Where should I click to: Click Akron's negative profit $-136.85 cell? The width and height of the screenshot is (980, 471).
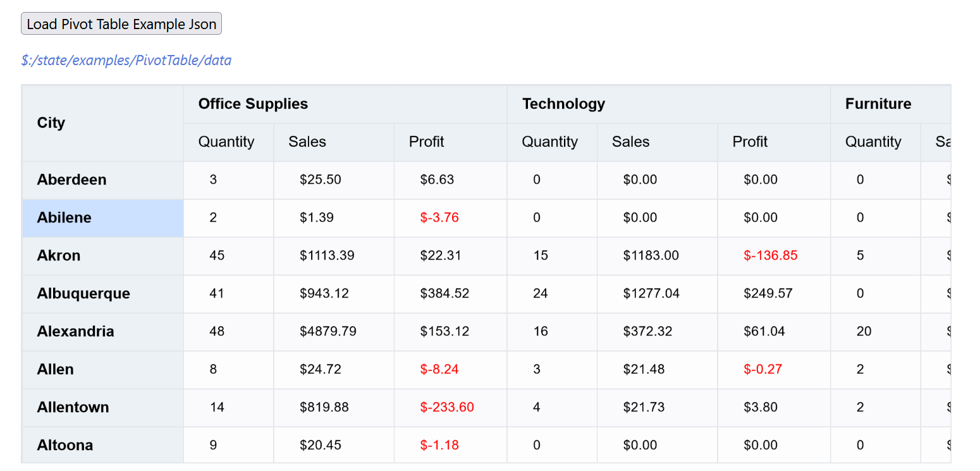point(771,255)
